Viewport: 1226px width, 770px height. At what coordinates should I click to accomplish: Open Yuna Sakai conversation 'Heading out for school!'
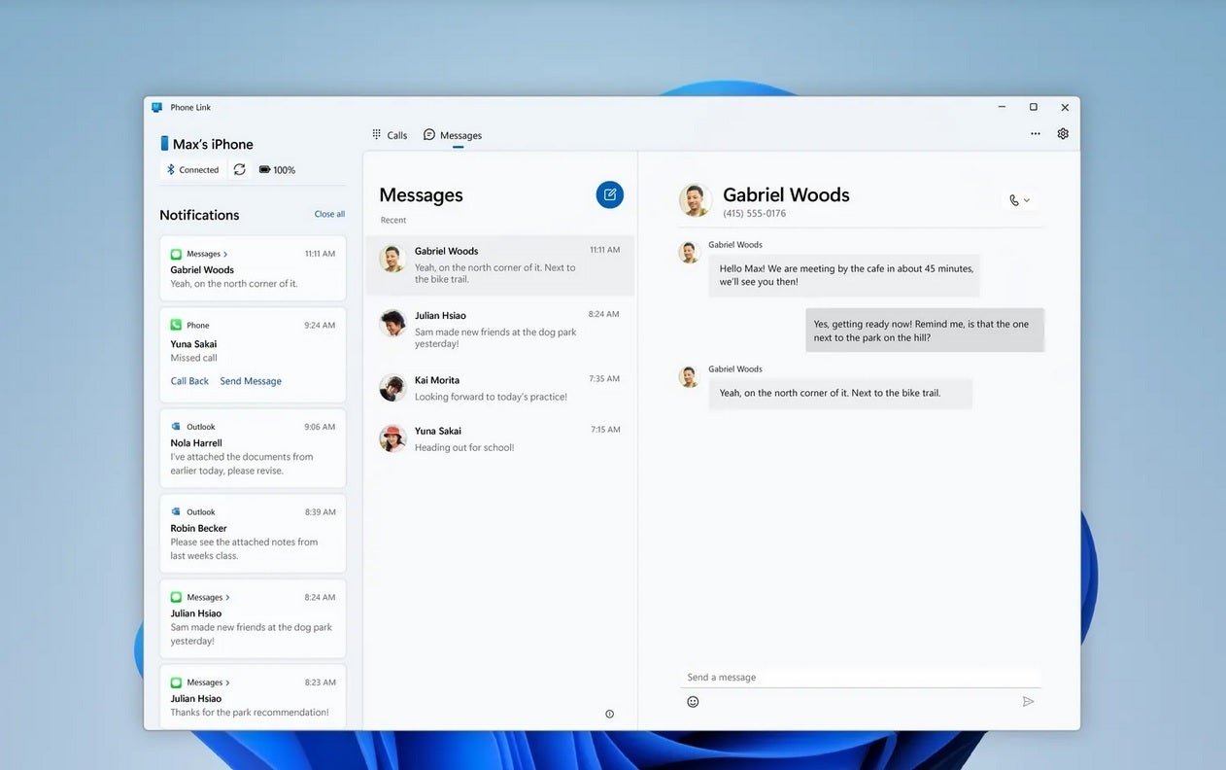coord(500,439)
